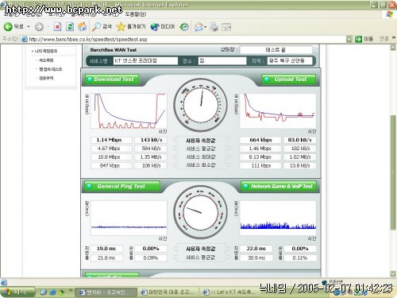The height and width of the screenshot is (298, 397).
Task: Click the 서비스명 field showing KT 넷스팟 프리미엄
Action: [145, 60]
